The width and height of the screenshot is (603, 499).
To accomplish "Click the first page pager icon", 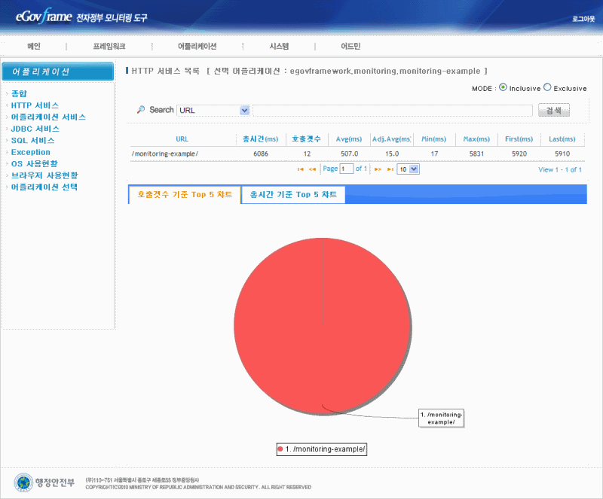I will coord(301,169).
